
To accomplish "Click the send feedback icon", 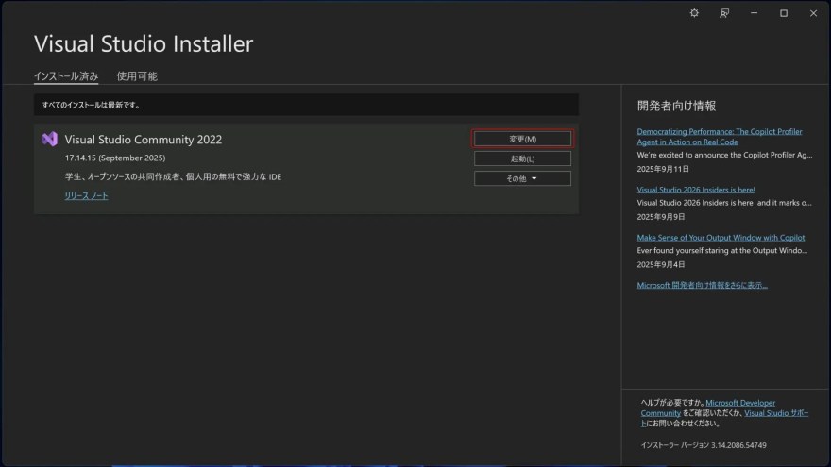I will [x=724, y=13].
